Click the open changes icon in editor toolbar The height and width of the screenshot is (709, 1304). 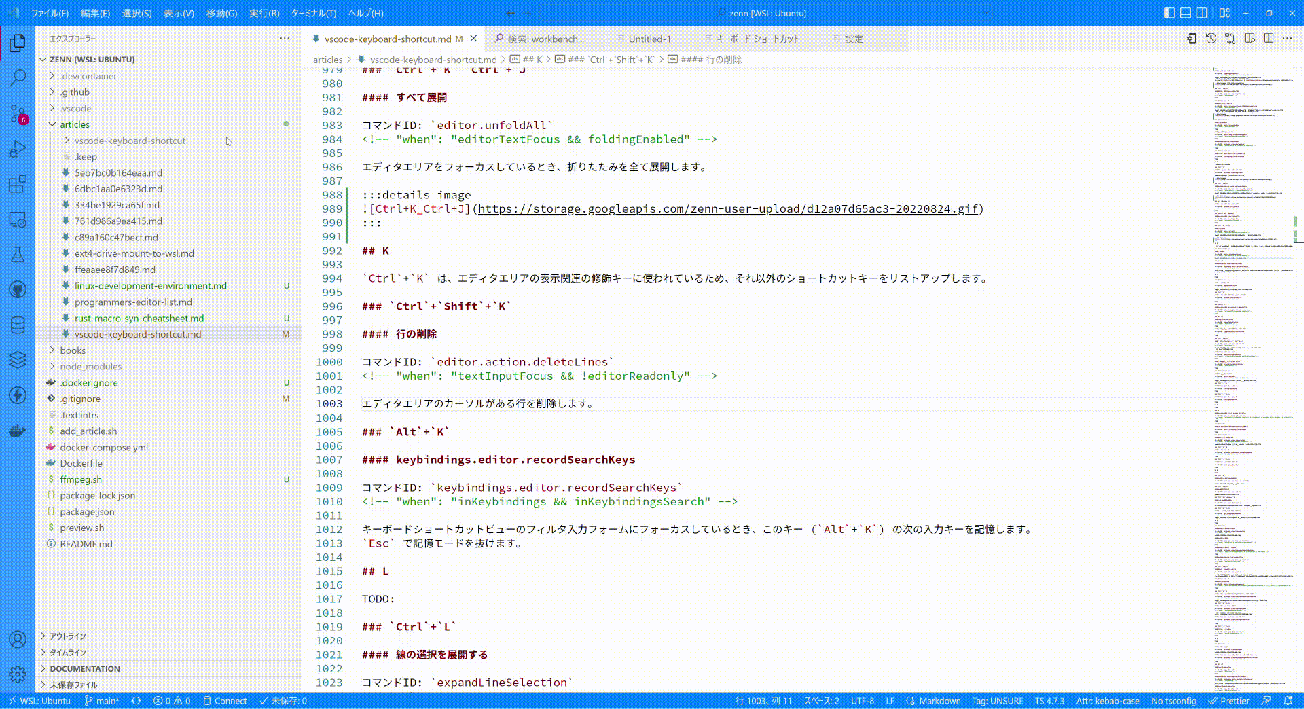tap(1231, 39)
